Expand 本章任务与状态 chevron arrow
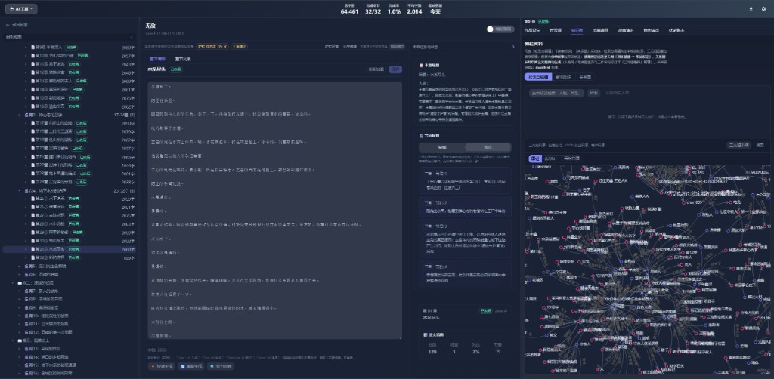The height and width of the screenshot is (379, 774). coord(513,47)
